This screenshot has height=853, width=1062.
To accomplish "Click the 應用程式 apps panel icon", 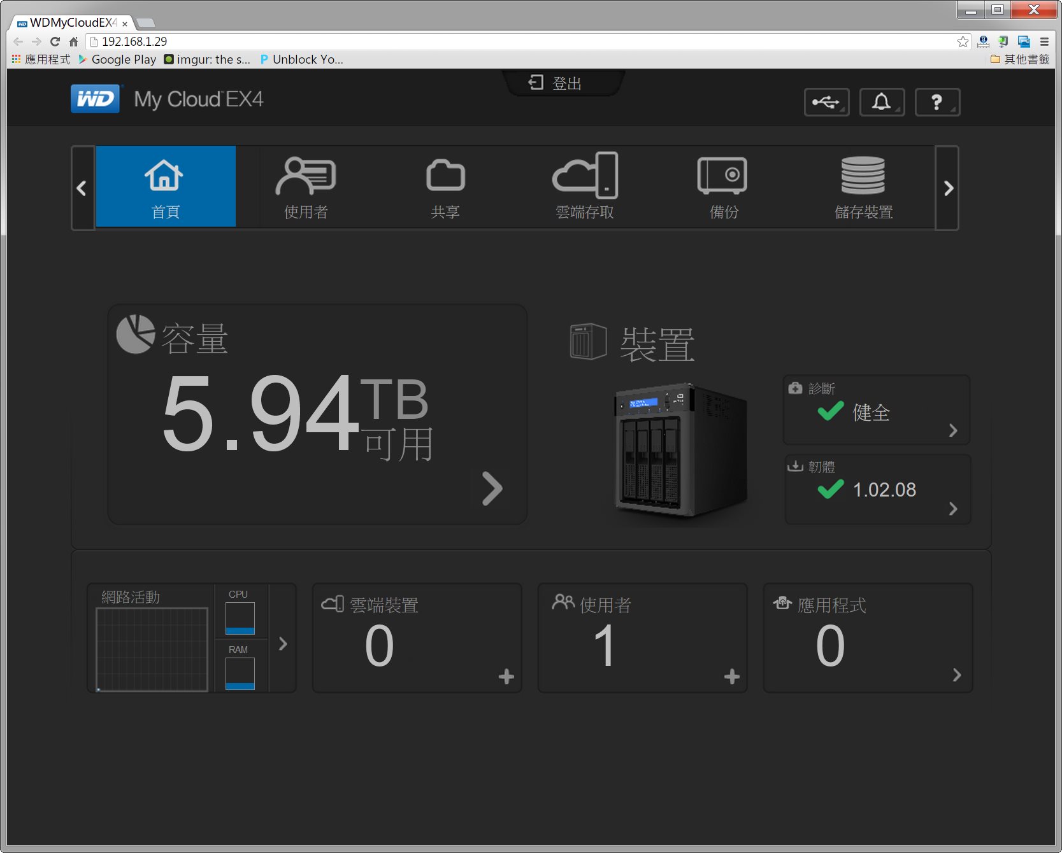I will pos(783,602).
